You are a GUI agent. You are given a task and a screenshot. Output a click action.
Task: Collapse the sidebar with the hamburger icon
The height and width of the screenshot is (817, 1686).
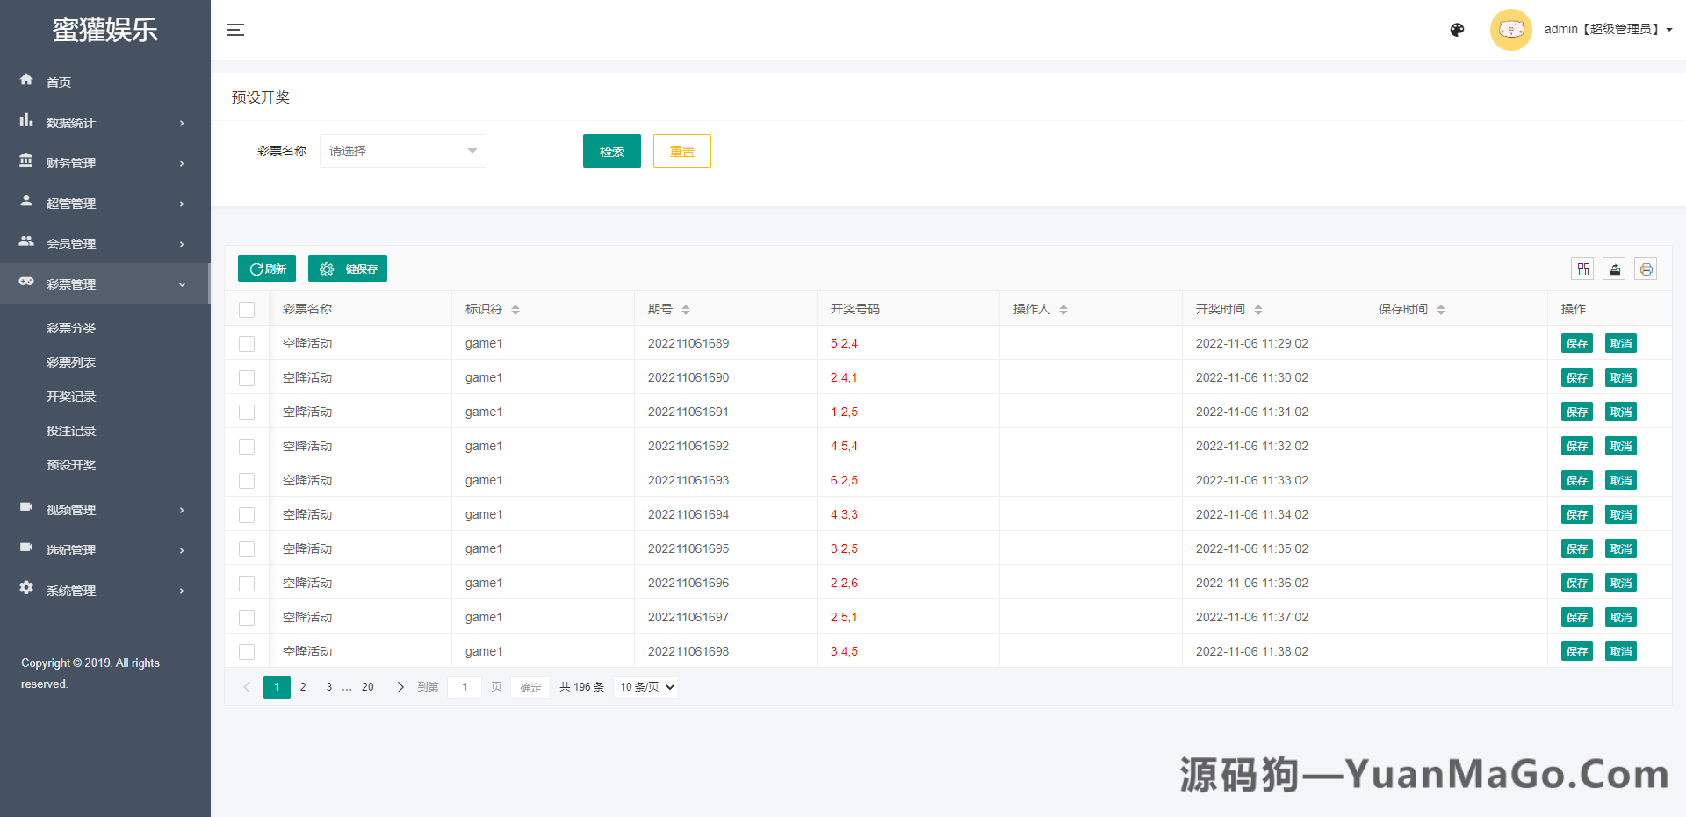pos(234,30)
